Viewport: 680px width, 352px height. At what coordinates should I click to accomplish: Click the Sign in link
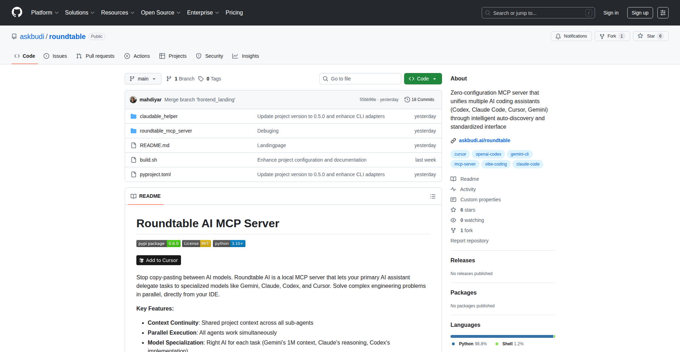tap(611, 13)
